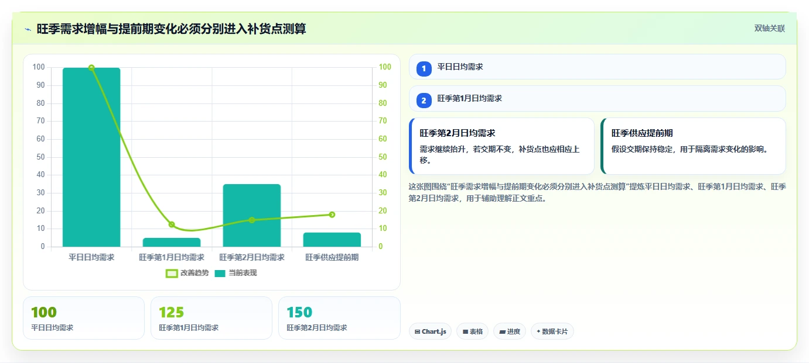Image resolution: width=809 pixels, height=363 pixels.
Task: Click the 进度 tag
Action: 510,331
